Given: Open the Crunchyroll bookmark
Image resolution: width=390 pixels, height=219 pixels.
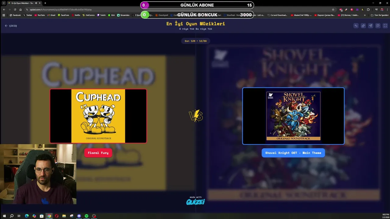Looking at the screenshot, I should 161,15.
